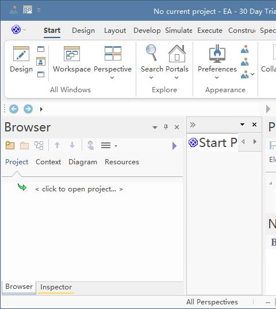The height and width of the screenshot is (309, 276).
Task: Click the pointing hand icon in Browser toolbar
Action: point(90,145)
